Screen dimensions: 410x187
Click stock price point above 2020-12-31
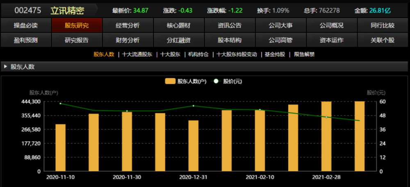coord(194,106)
